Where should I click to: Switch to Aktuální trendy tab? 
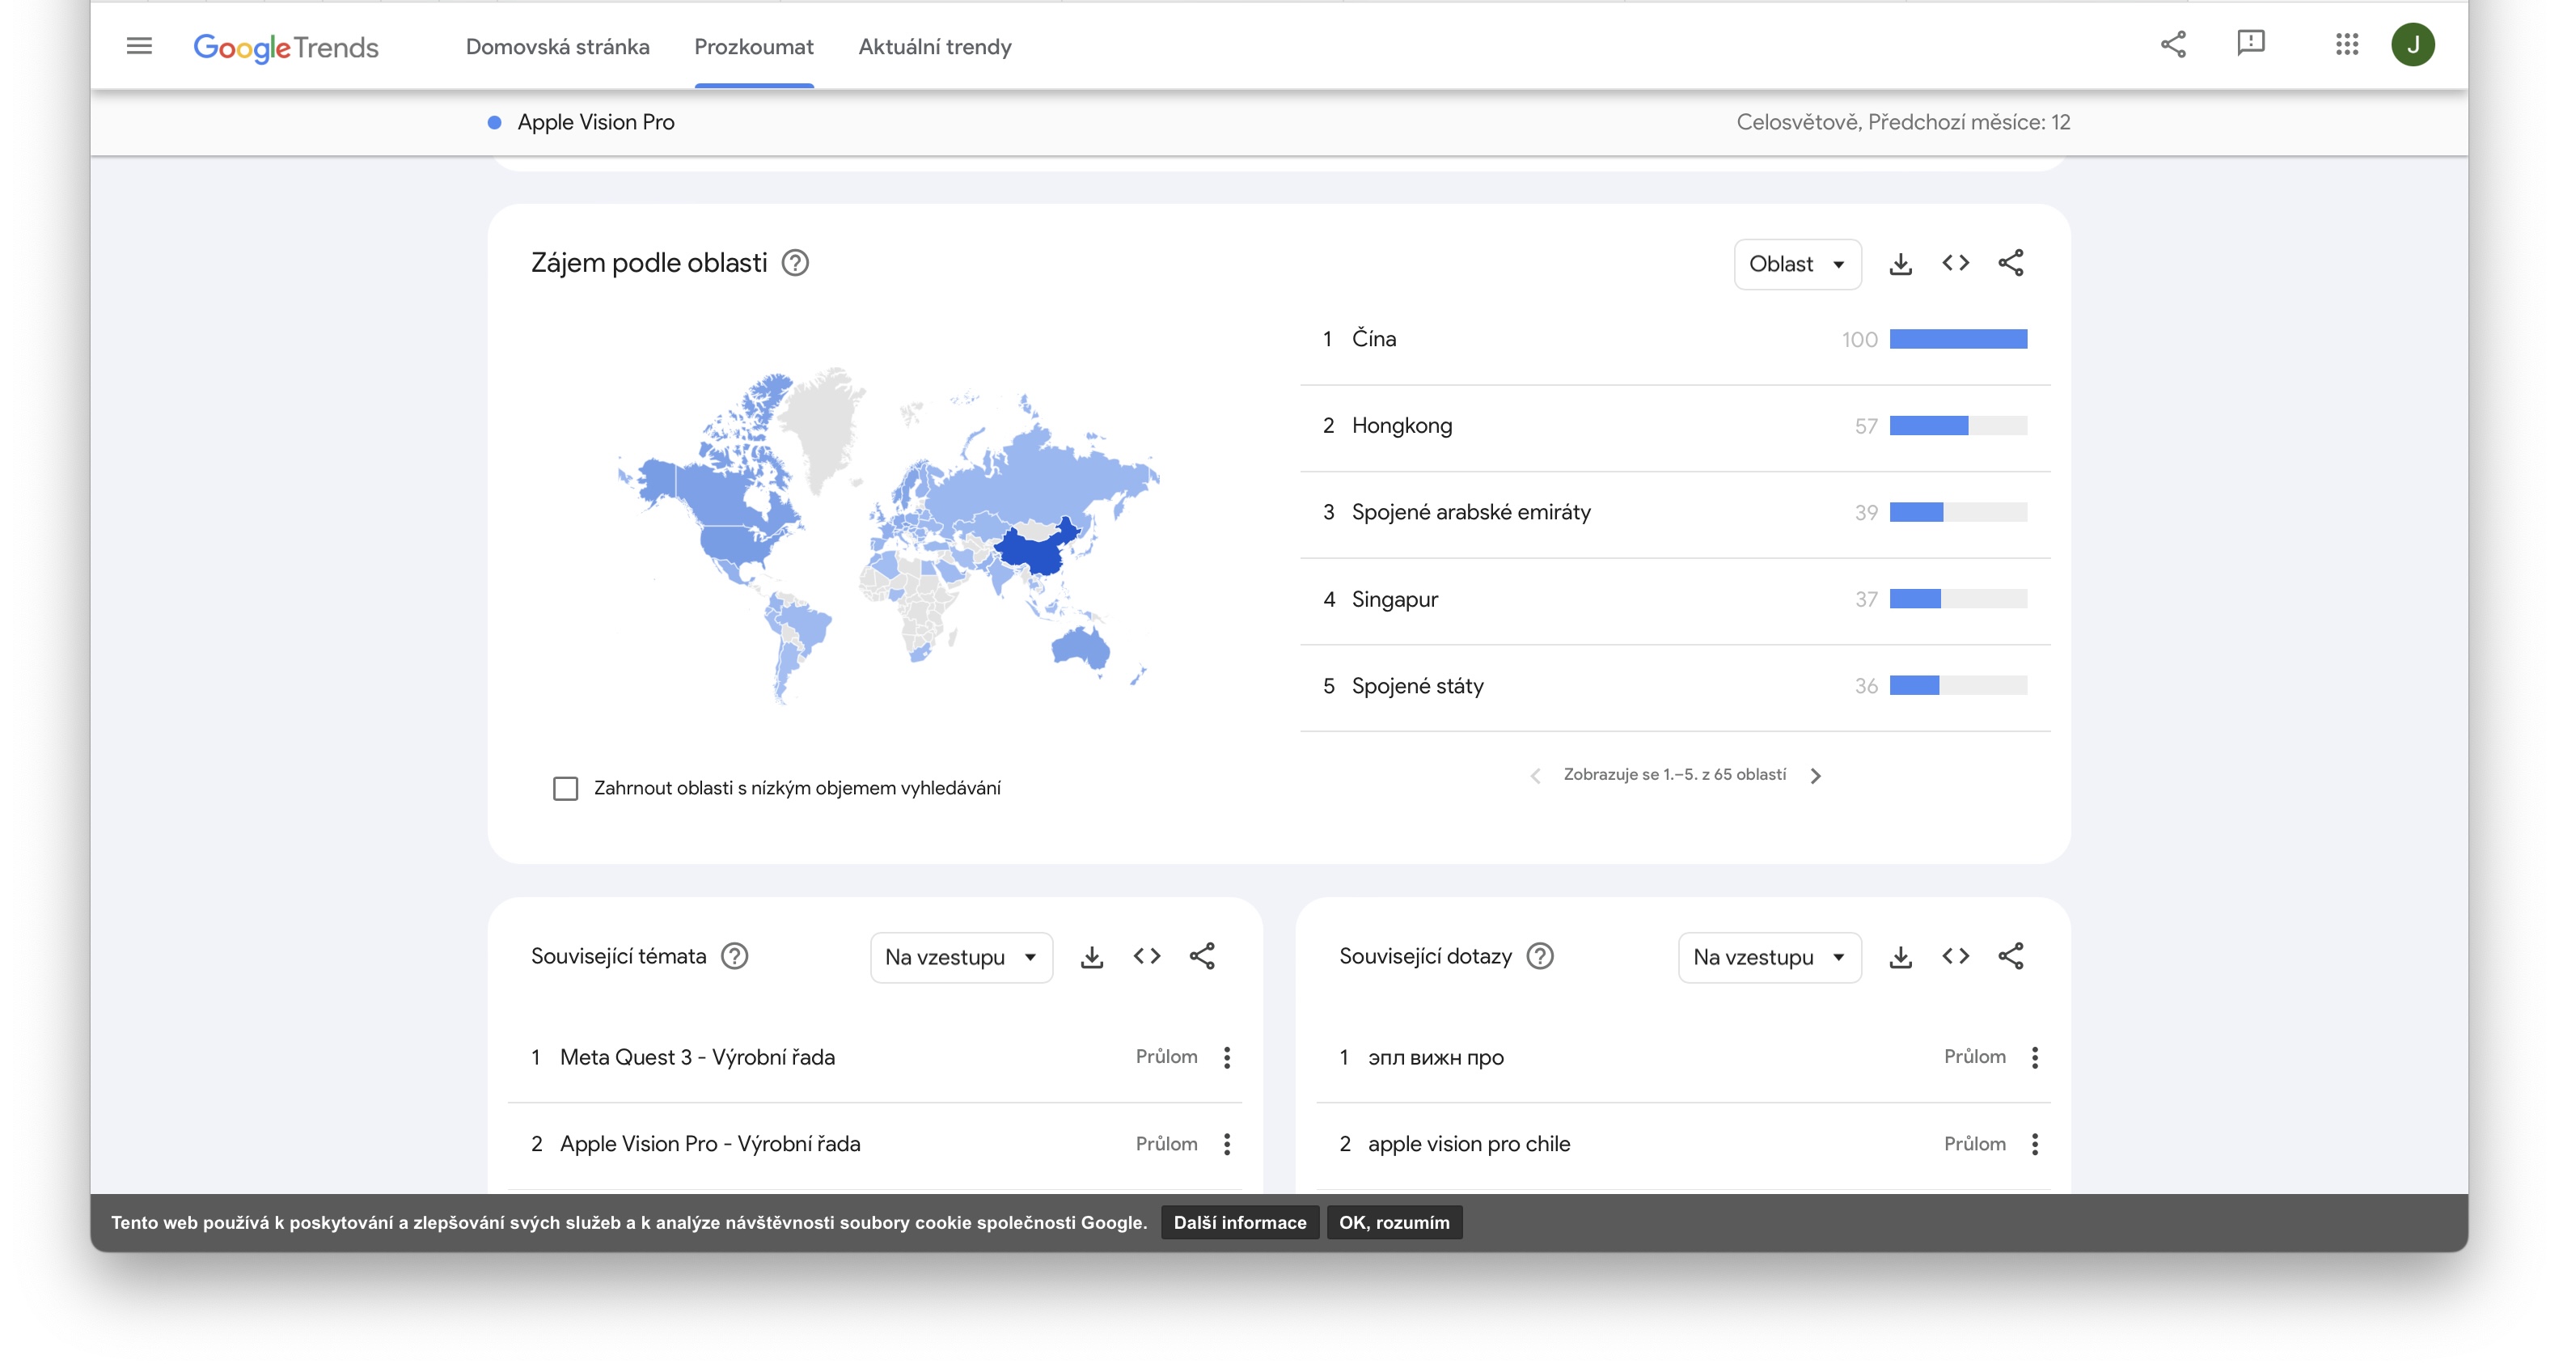[x=934, y=47]
